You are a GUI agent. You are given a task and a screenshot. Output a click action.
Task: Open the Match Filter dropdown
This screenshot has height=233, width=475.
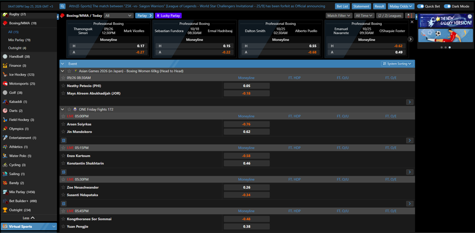click(339, 15)
